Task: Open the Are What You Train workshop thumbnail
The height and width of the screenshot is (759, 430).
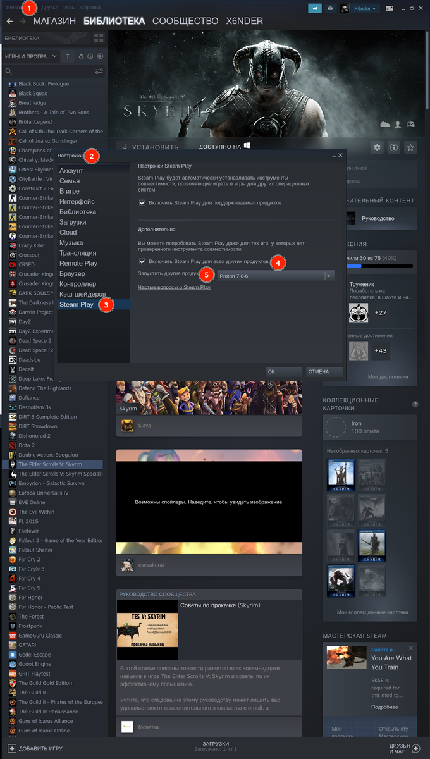Action: point(347,657)
